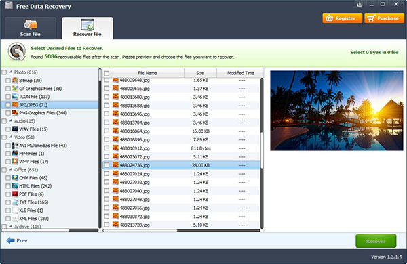Check the JPG/JPEG category checkbox
The image size is (407, 264).
click(x=8, y=105)
